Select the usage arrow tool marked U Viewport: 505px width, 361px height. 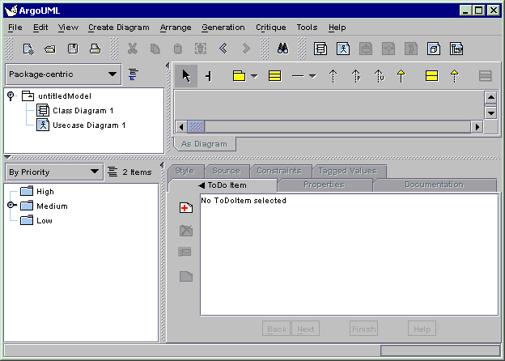379,76
